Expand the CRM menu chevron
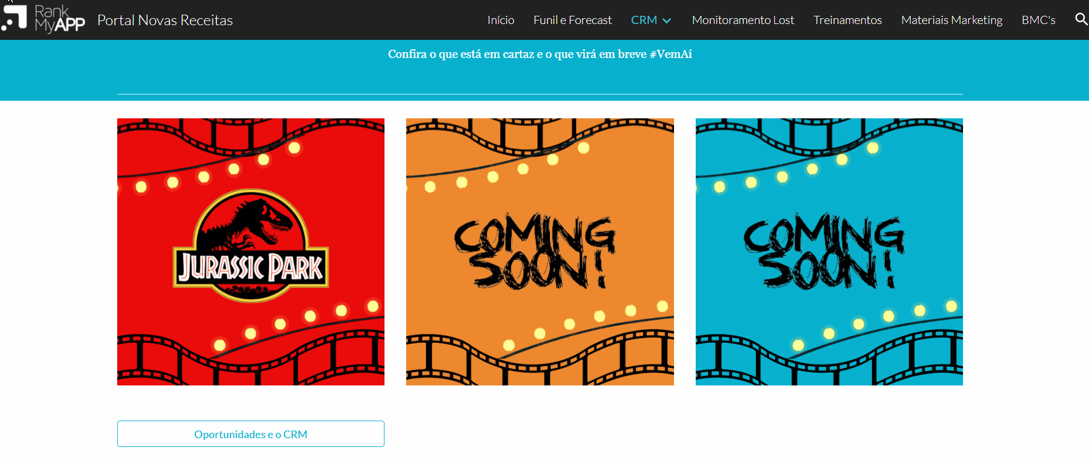The height and width of the screenshot is (461, 1089). tap(666, 21)
